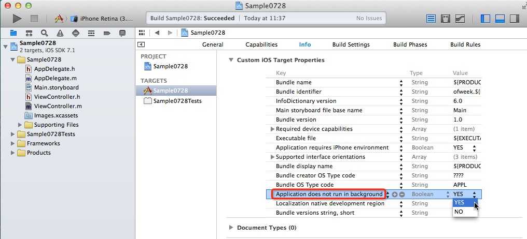Screen dimensions: 527x239
Task: Open the project navigator
Action: [x=13, y=33]
